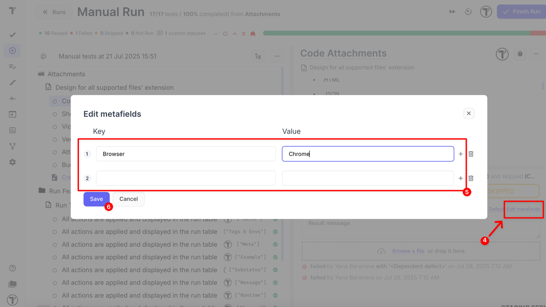Open the three-dots menu for Code Attachments
The height and width of the screenshot is (307, 546).
point(535,54)
